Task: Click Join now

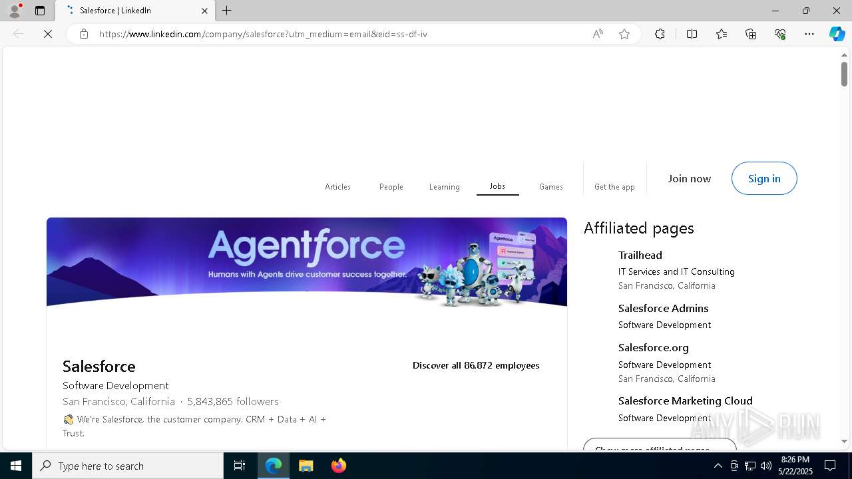Action: click(690, 178)
